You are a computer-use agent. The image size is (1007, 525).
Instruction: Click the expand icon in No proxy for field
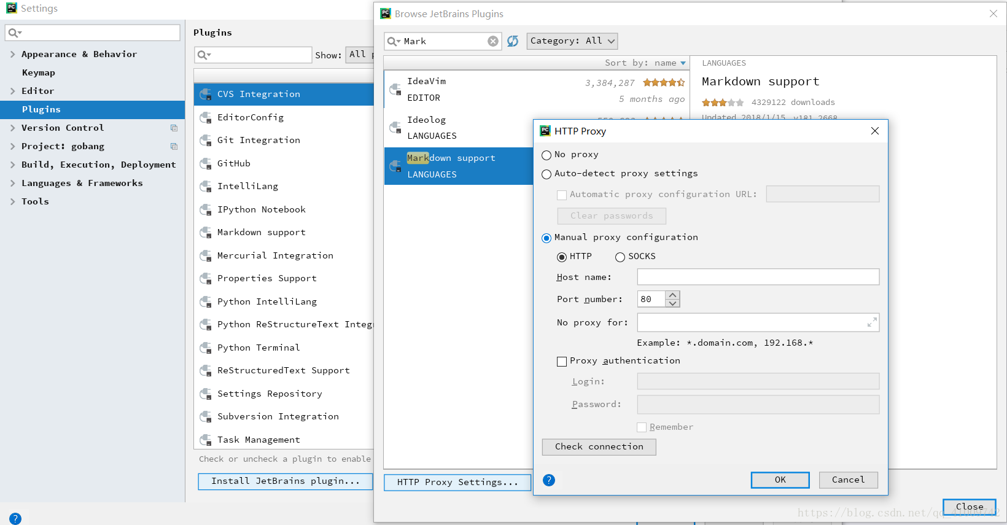pyautogui.click(x=871, y=322)
